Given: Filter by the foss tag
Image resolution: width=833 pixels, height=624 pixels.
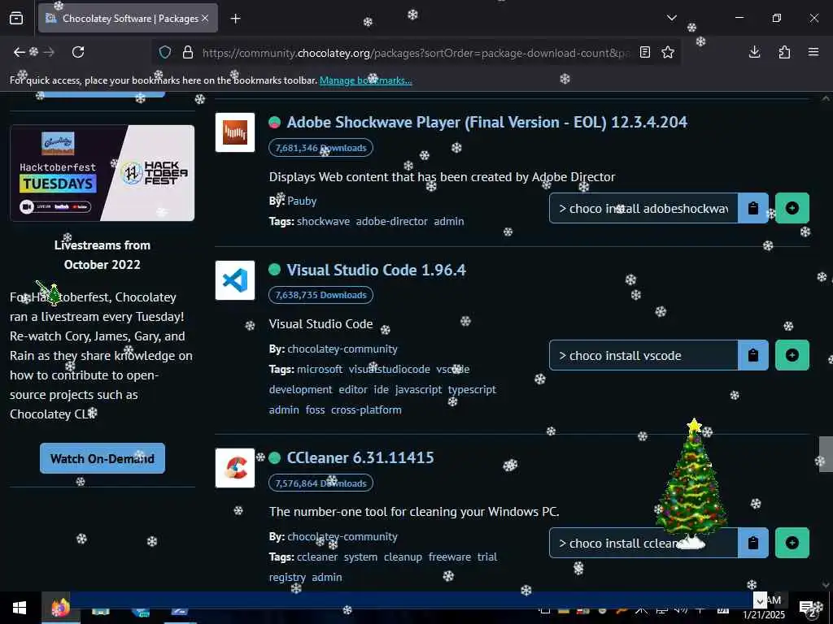Looking at the screenshot, I should (315, 410).
